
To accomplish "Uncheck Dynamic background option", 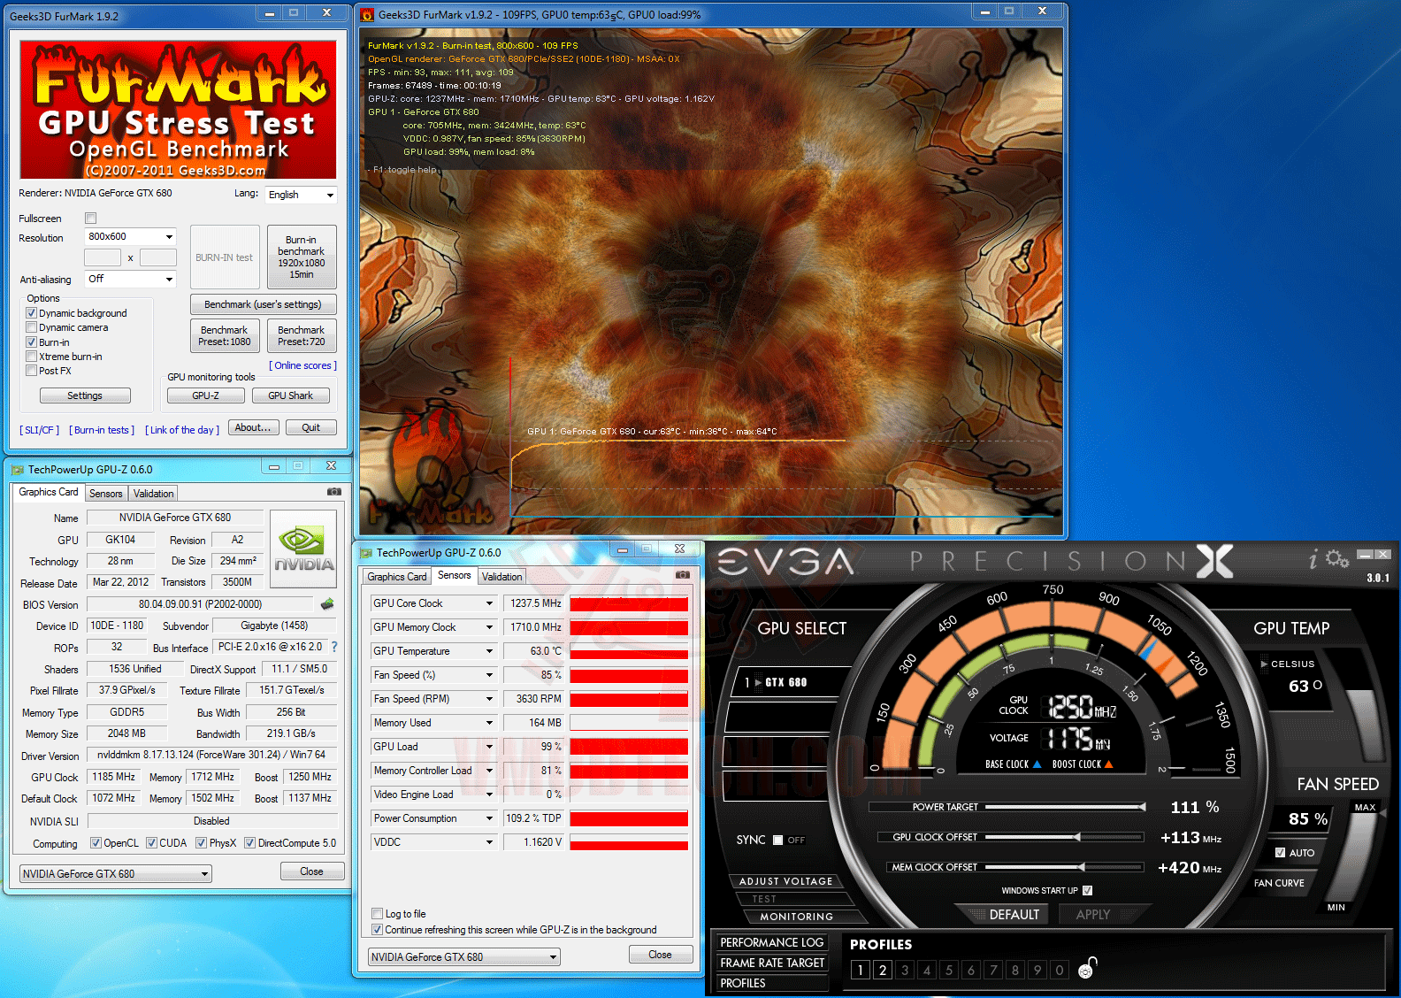I will tap(32, 313).
